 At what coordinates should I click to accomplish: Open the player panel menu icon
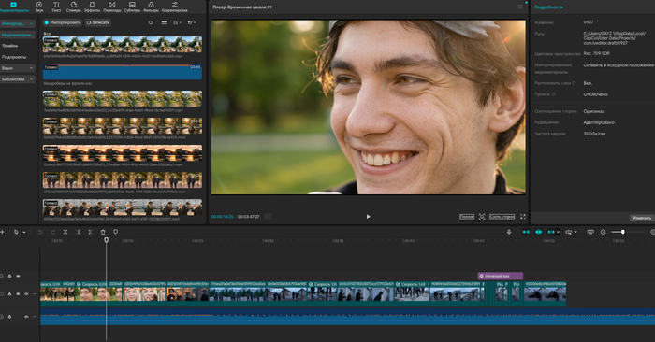point(520,7)
